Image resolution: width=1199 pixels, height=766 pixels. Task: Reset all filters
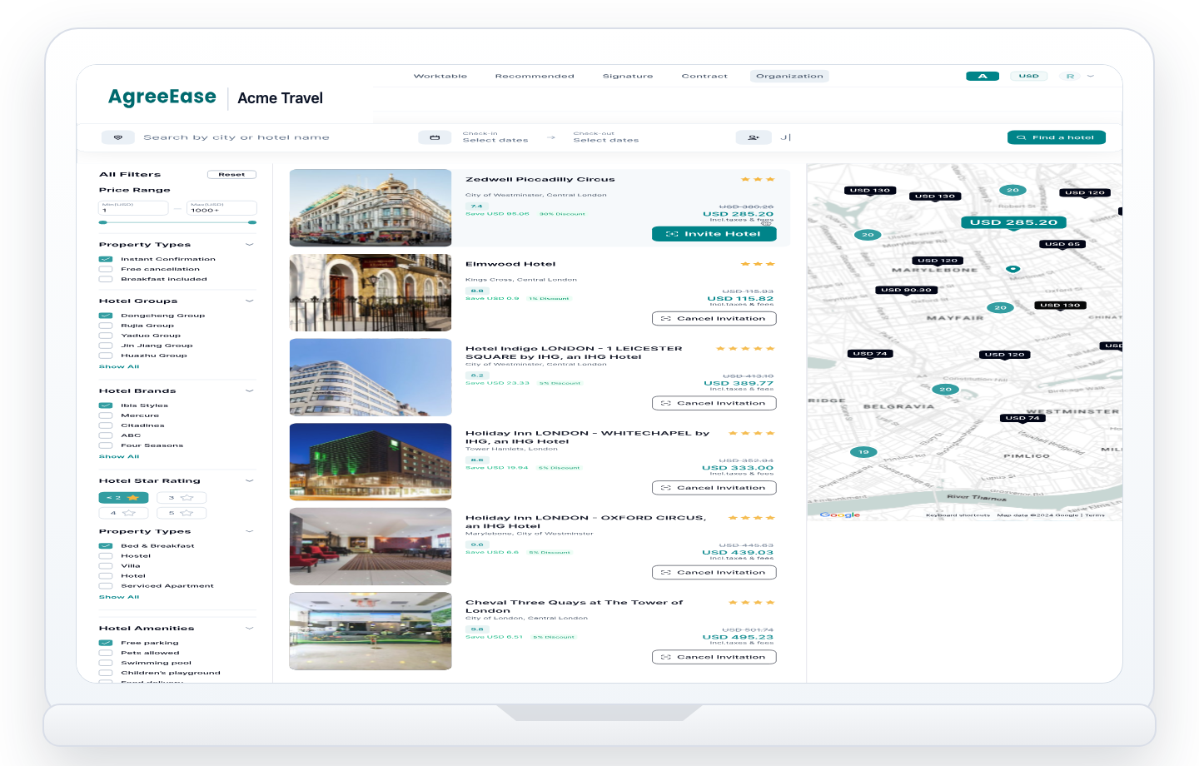[231, 175]
